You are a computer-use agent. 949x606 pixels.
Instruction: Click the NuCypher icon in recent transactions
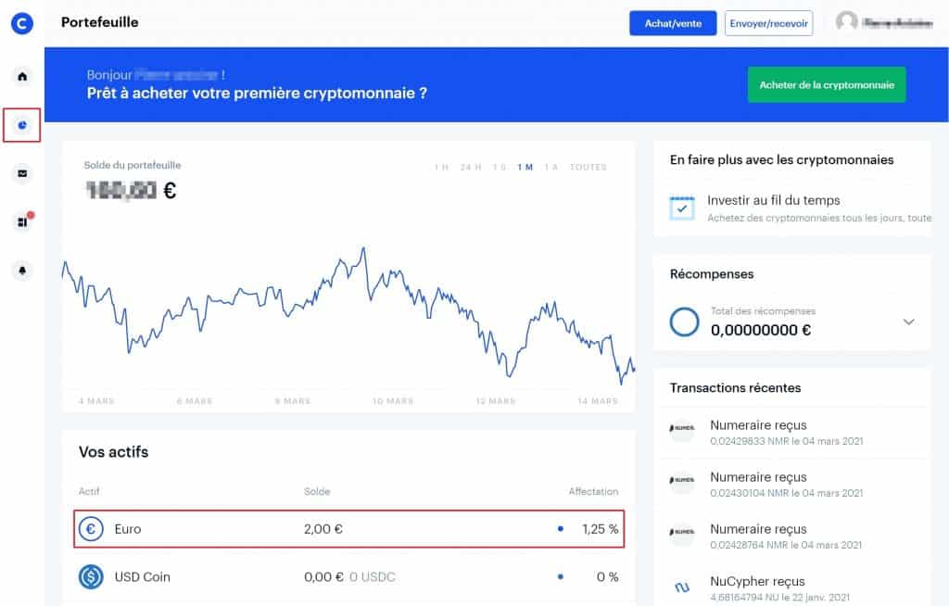[683, 587]
